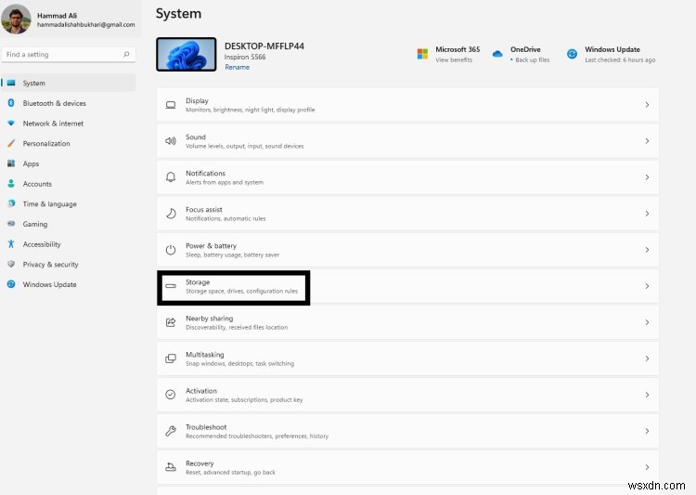Image resolution: width=696 pixels, height=495 pixels.
Task: Expand Multitasking chevron
Action: click(x=647, y=358)
